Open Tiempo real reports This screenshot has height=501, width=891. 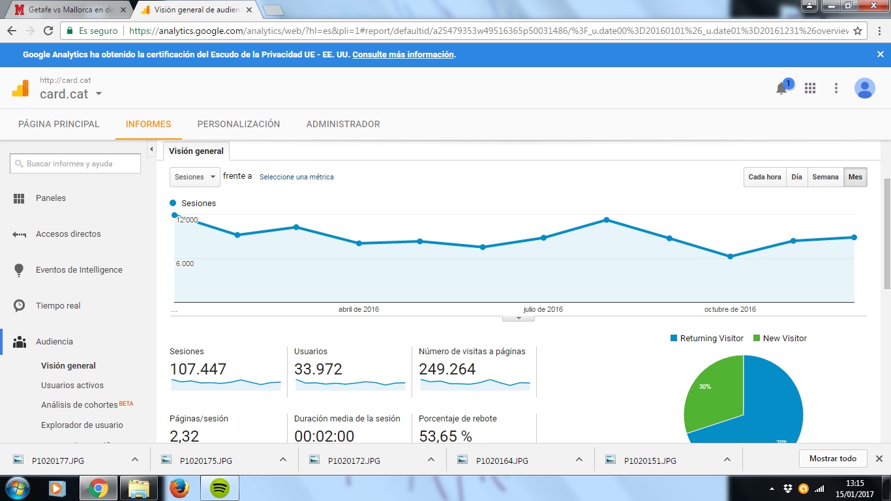click(x=58, y=306)
